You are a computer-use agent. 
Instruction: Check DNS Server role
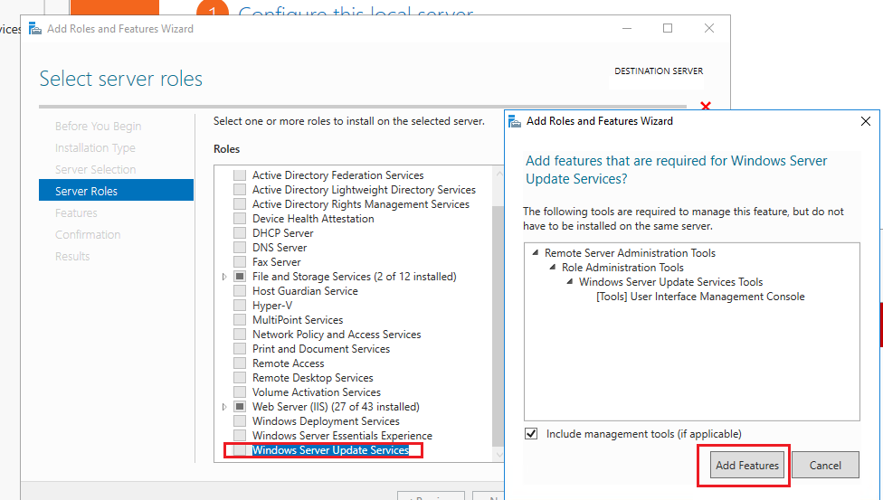(240, 247)
